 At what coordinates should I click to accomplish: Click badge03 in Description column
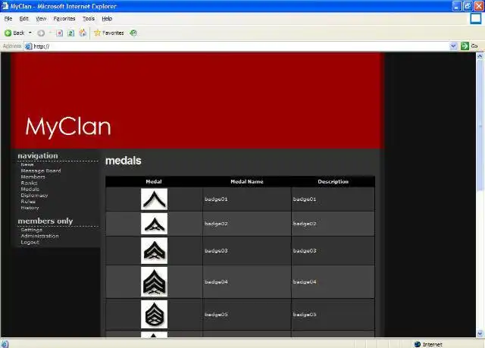(305, 250)
